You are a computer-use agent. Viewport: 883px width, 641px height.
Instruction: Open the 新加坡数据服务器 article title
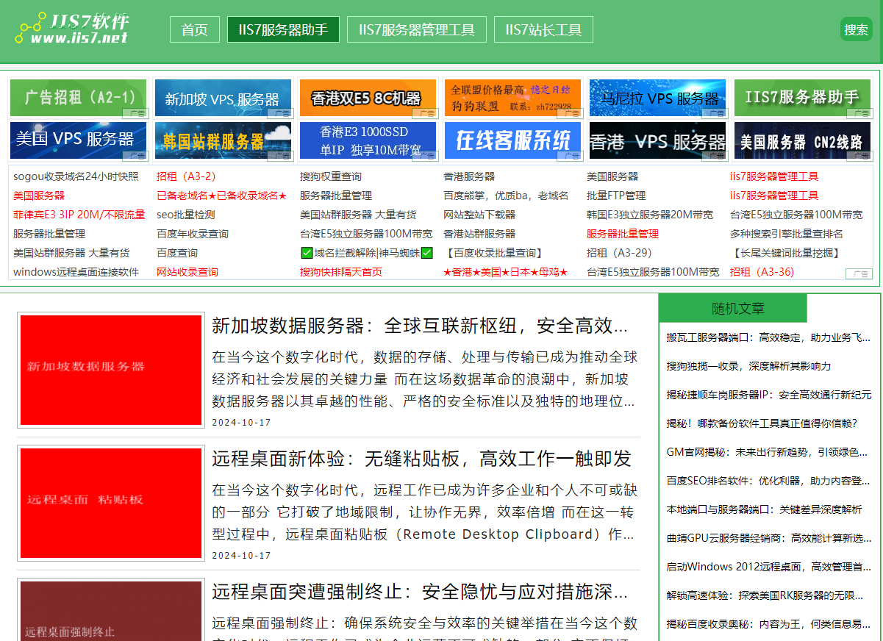(x=420, y=326)
